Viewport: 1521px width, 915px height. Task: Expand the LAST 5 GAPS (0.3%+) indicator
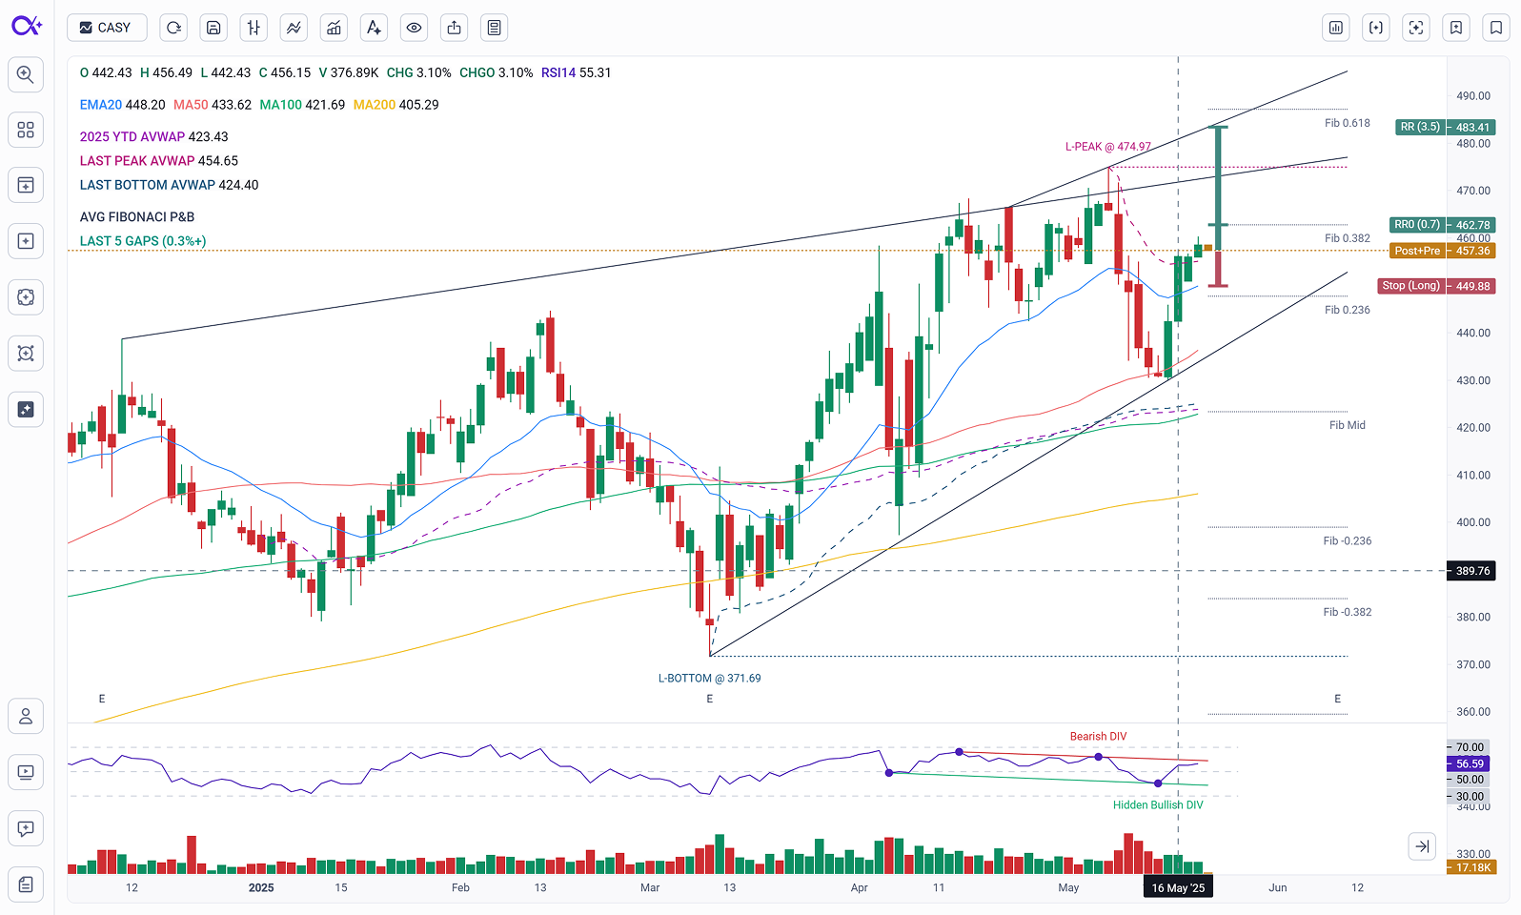click(x=143, y=241)
